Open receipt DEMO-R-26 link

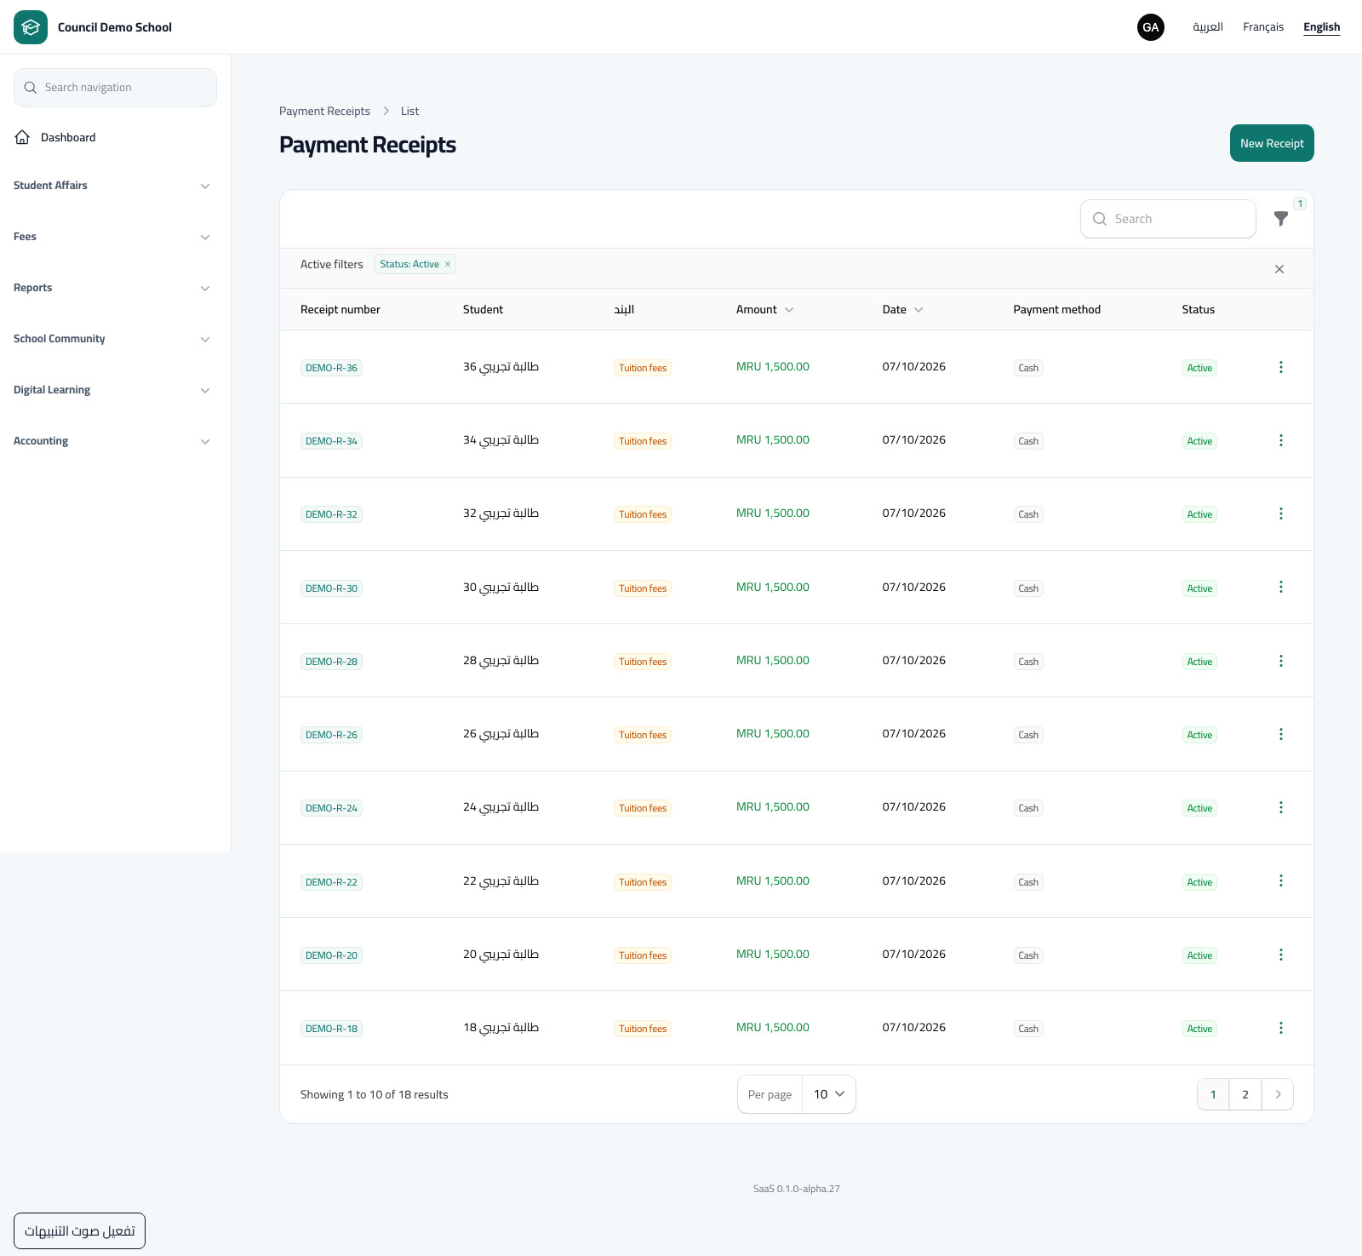click(331, 735)
